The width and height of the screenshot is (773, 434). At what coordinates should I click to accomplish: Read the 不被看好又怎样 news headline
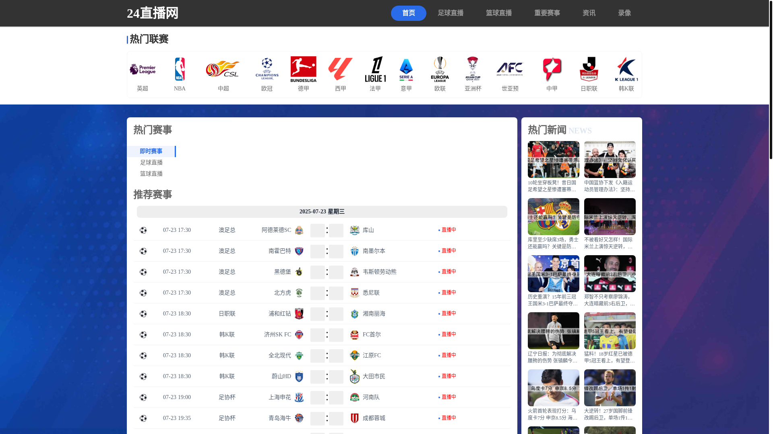point(610,243)
